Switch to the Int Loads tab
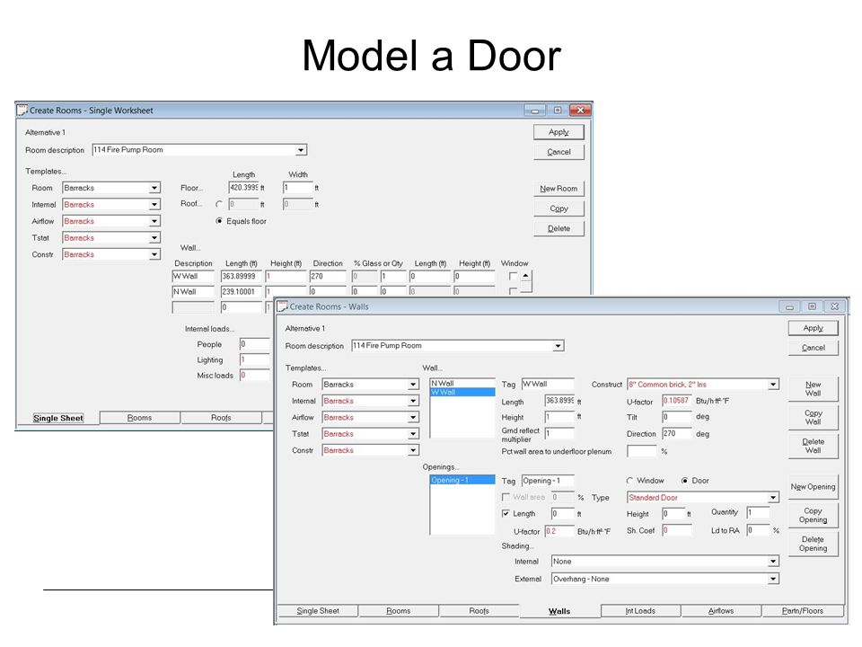 click(640, 611)
